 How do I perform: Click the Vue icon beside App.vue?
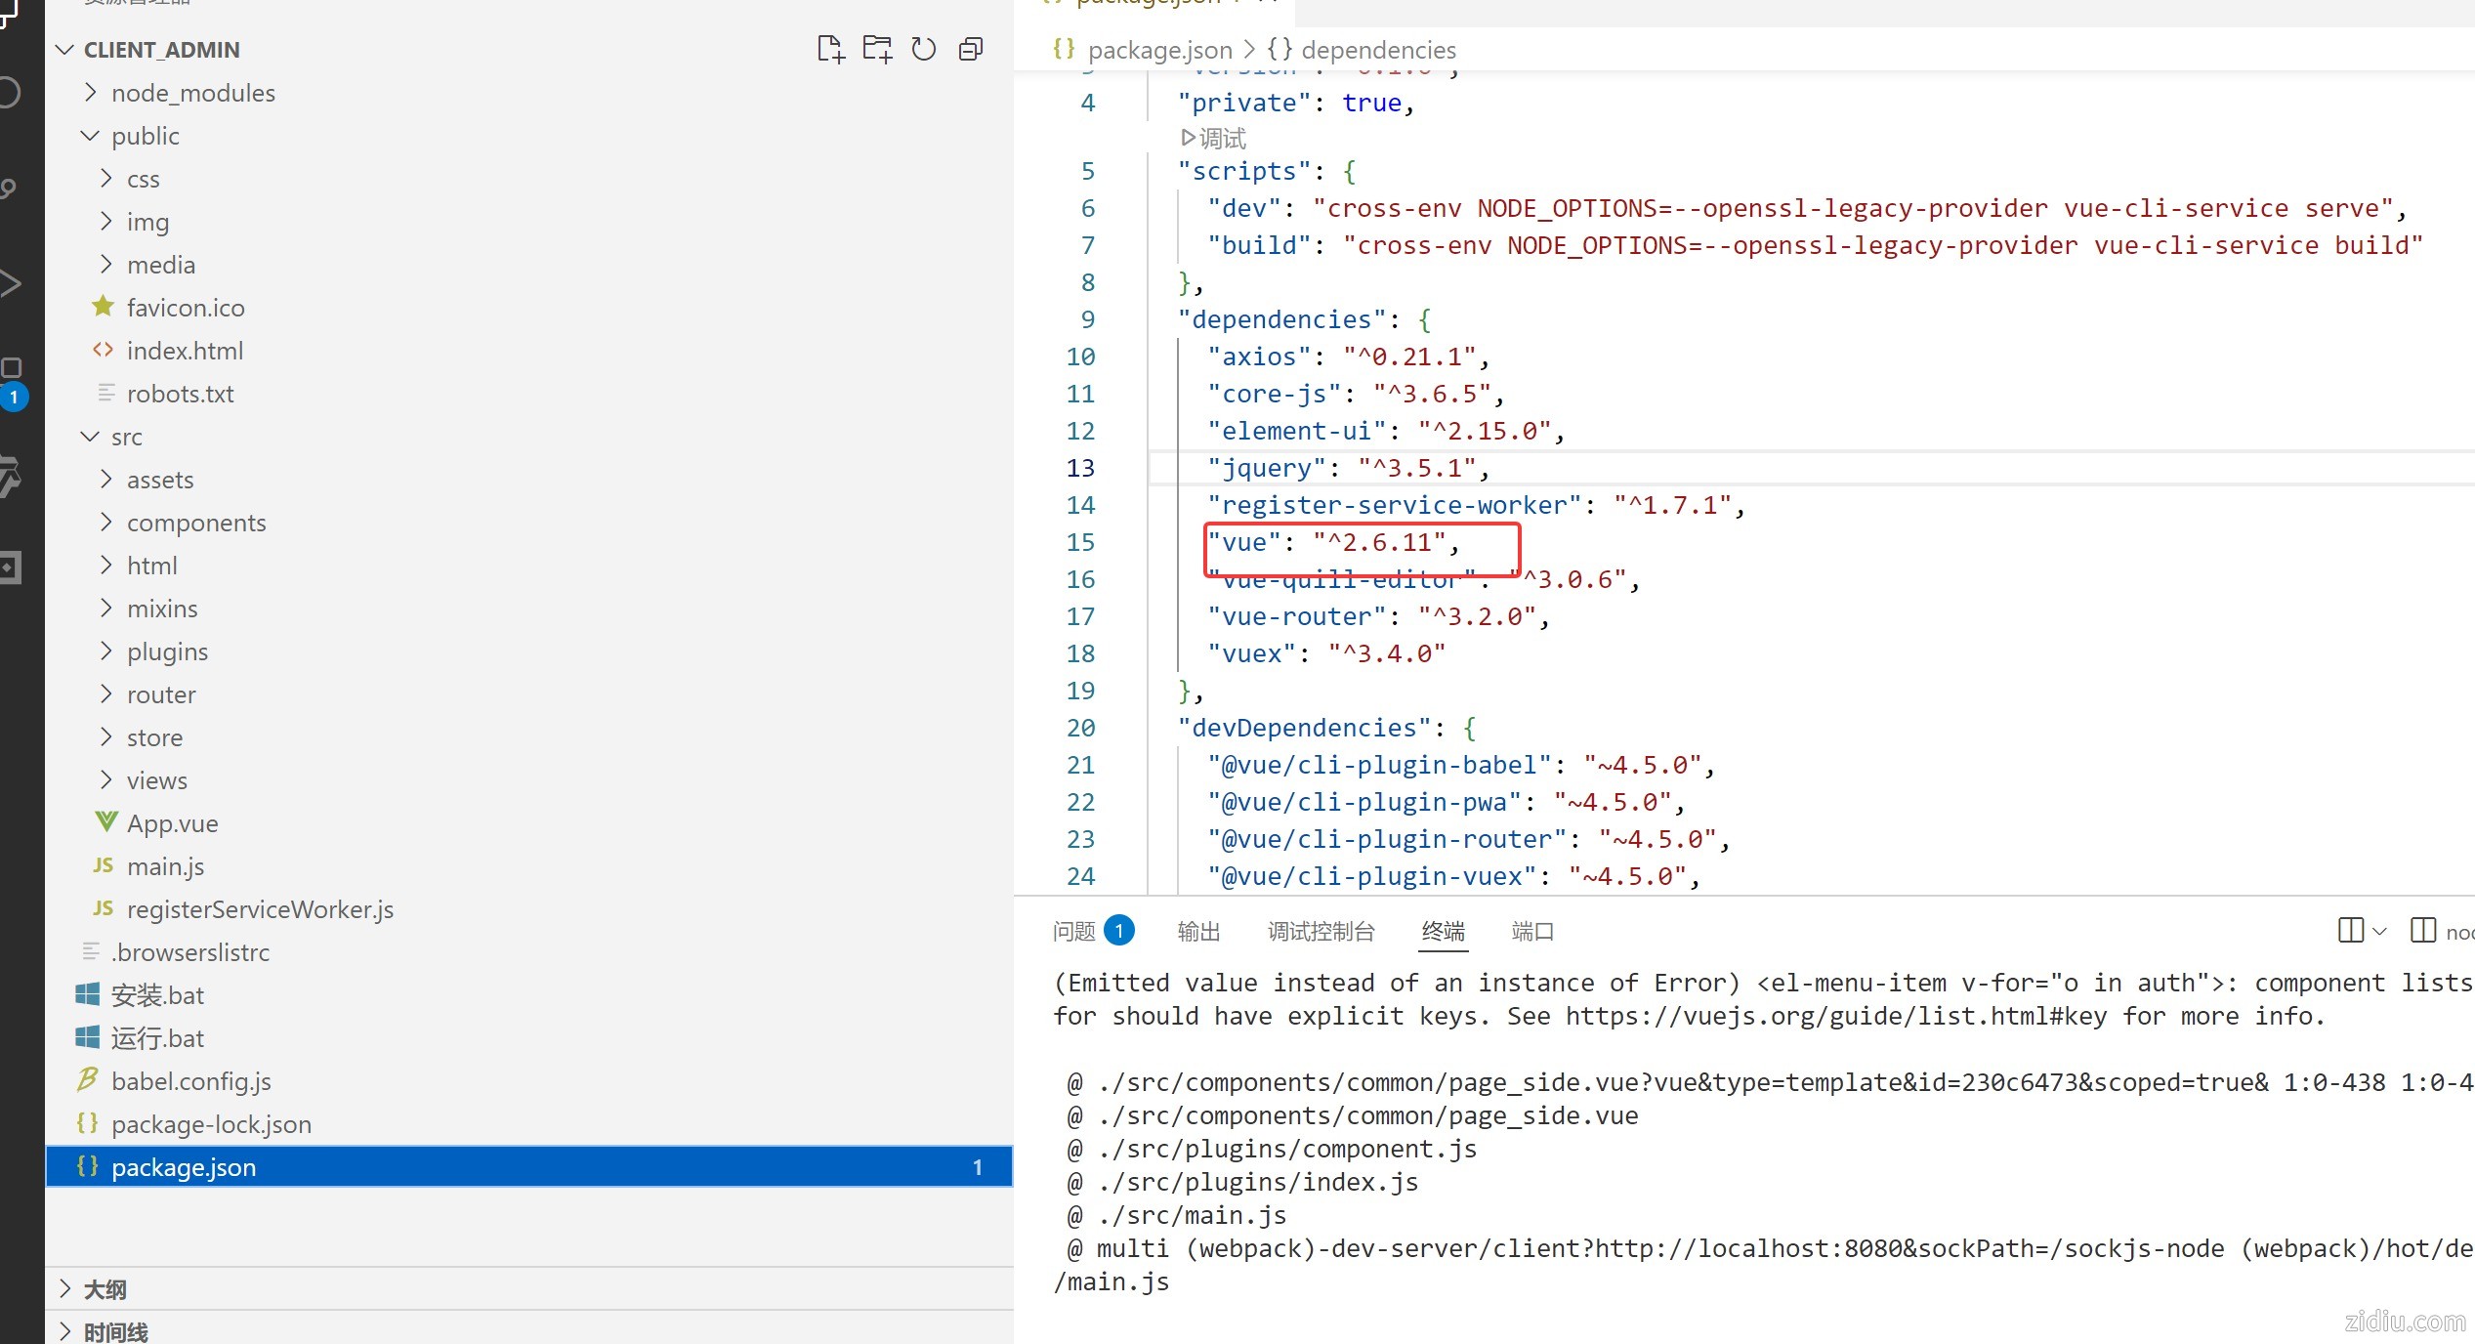click(105, 822)
